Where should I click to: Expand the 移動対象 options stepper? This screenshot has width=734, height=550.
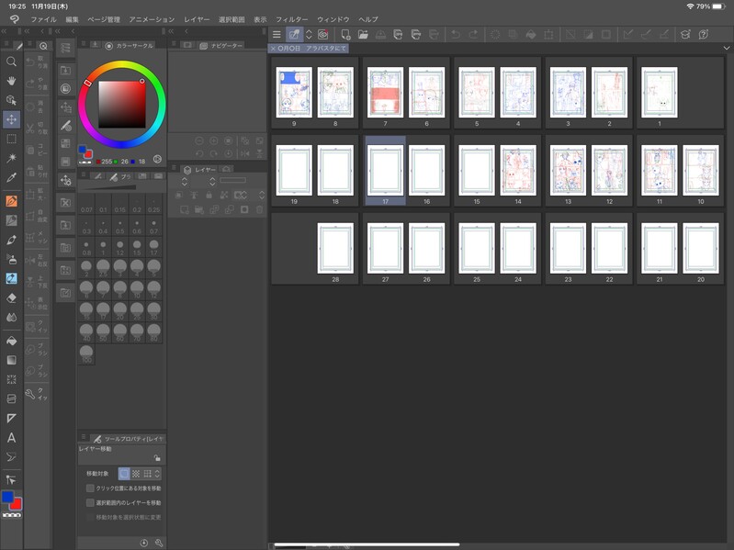coord(158,474)
